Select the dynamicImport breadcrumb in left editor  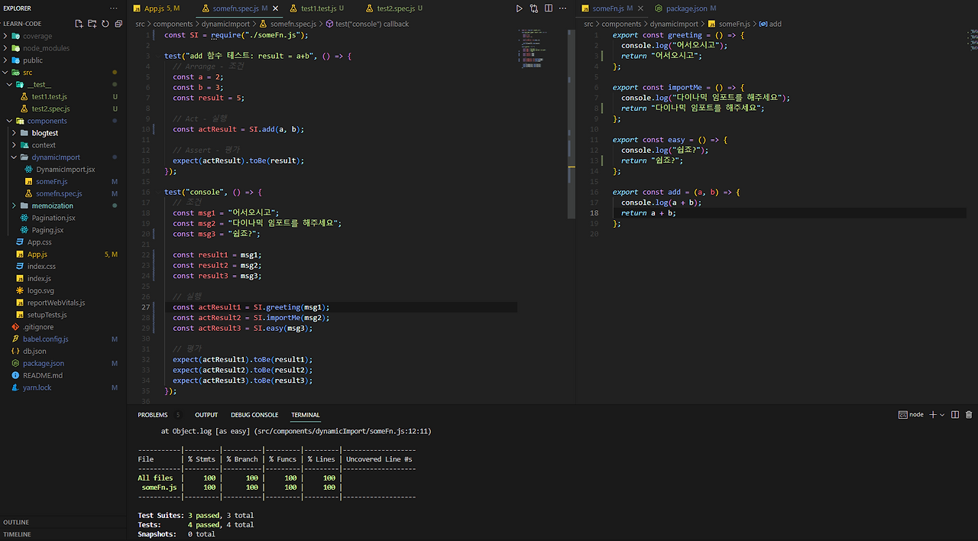tap(228, 24)
